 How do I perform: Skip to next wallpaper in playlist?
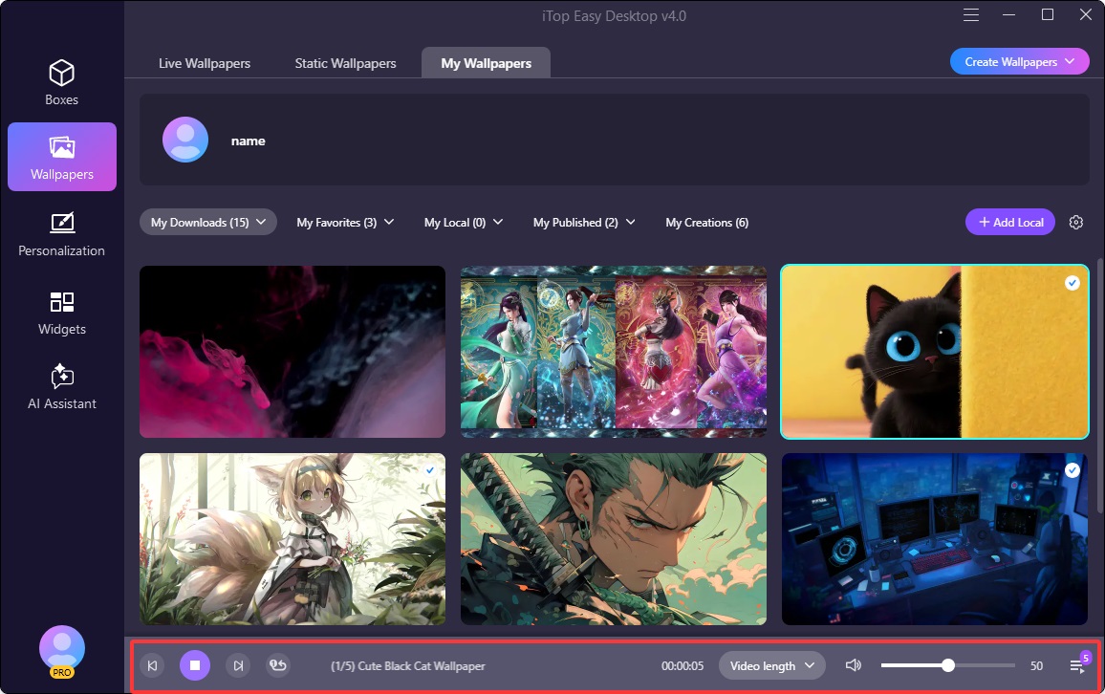click(x=239, y=665)
